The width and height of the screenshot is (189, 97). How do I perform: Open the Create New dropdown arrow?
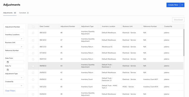tap(182, 5)
